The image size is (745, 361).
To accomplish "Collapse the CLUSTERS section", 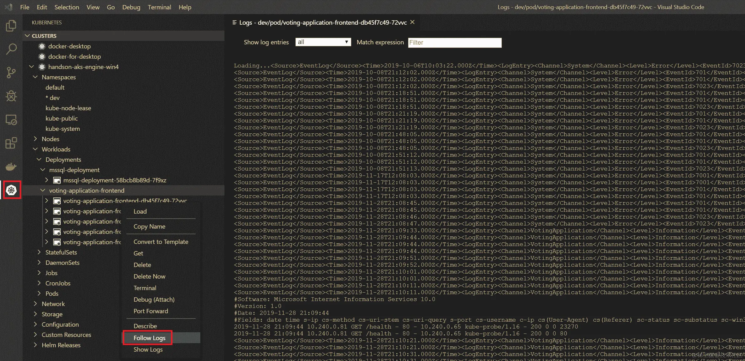I will pos(28,36).
